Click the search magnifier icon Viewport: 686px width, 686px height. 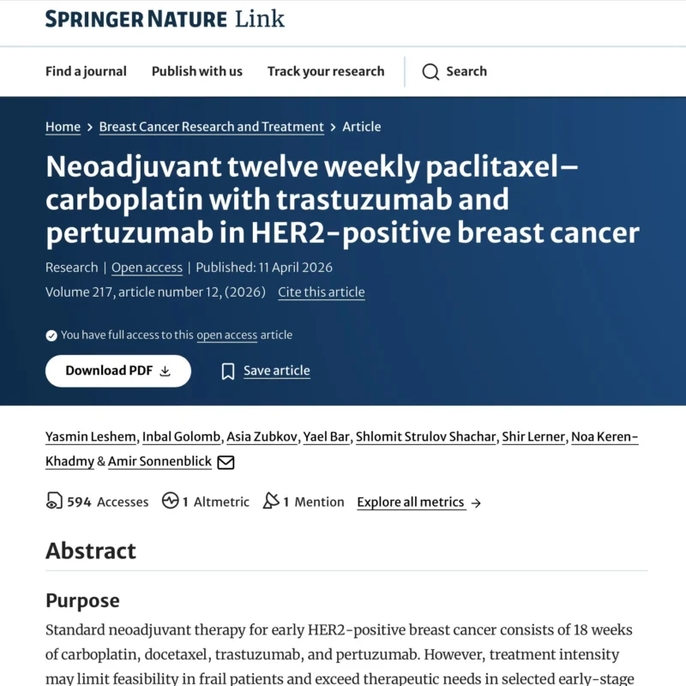(430, 72)
